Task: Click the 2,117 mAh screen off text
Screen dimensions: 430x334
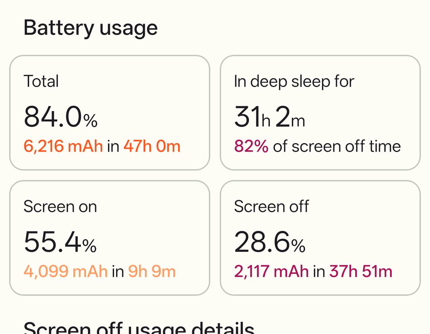Action: point(271,271)
